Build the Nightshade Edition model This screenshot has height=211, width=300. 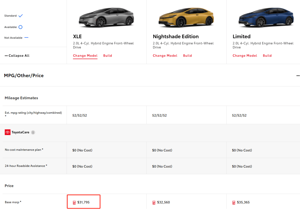187,56
